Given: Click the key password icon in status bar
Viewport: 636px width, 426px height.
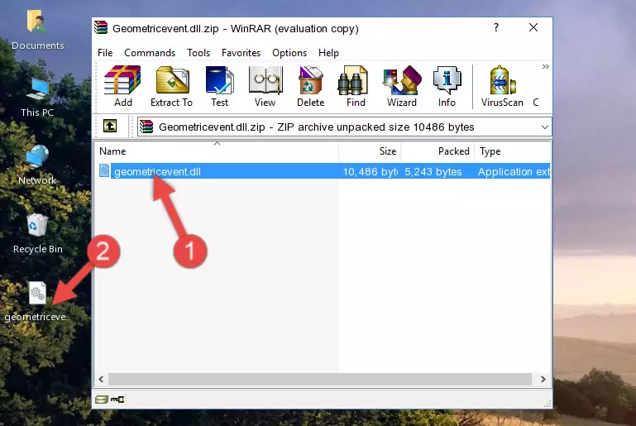Looking at the screenshot, I should pos(117,400).
